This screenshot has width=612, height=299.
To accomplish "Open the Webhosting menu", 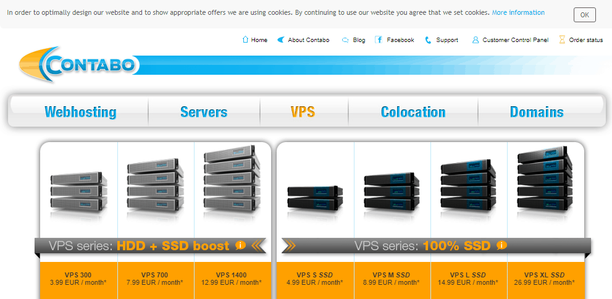I will point(80,112).
